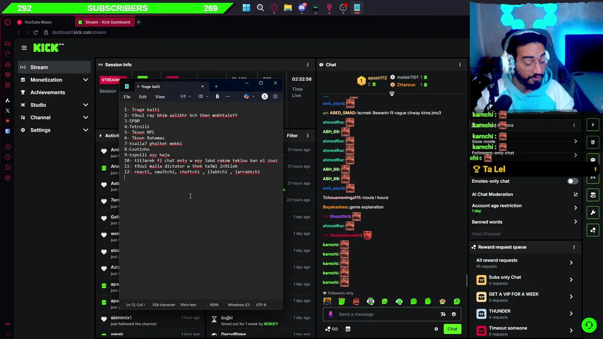
Task: Open All reward requests
Action: (x=525, y=263)
